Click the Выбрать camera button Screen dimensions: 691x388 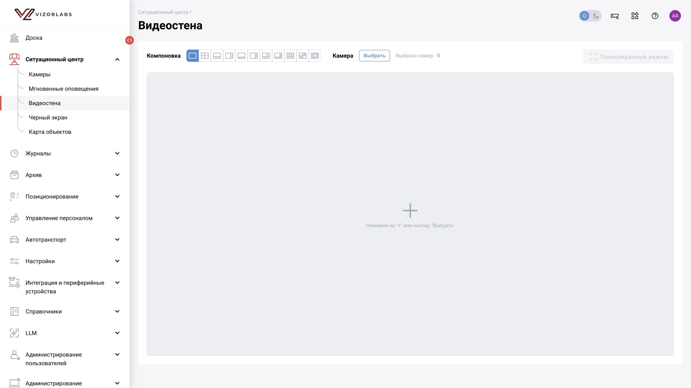374,56
